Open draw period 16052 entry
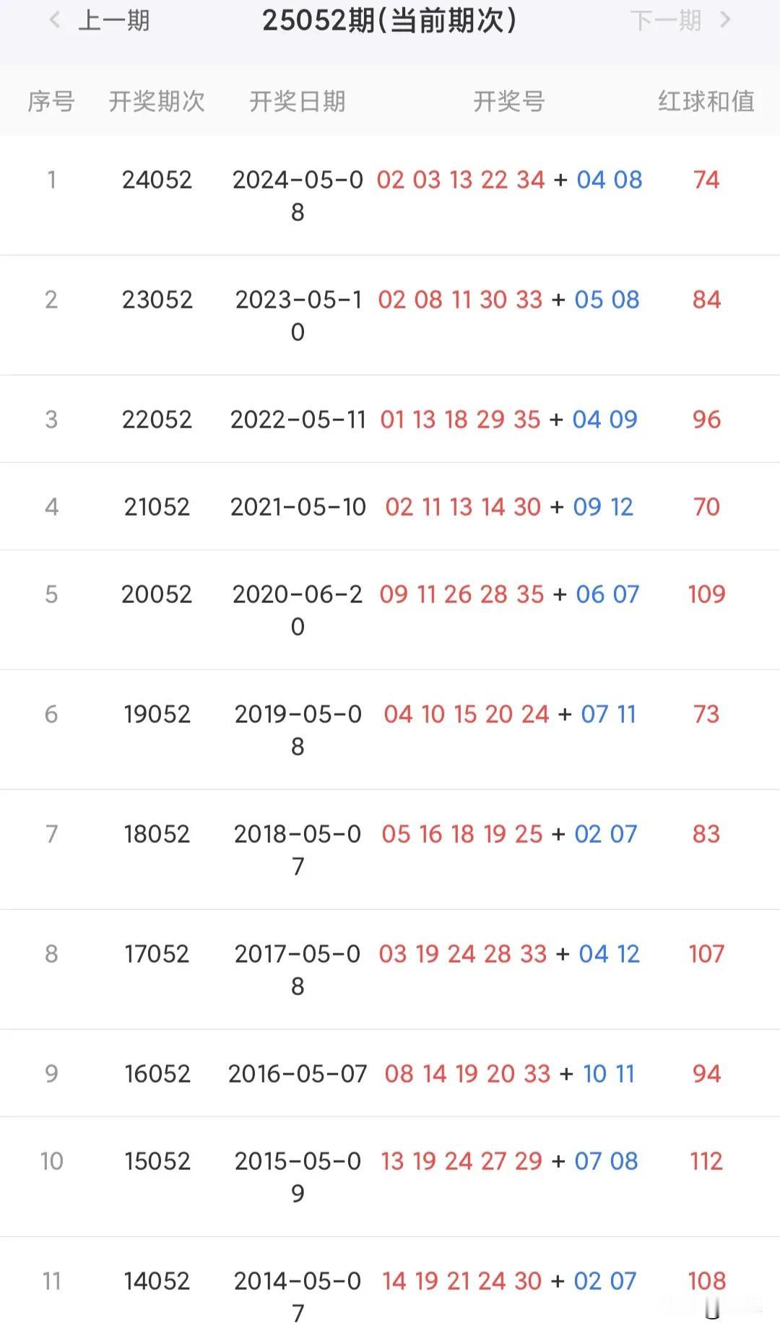 pyautogui.click(x=157, y=1074)
